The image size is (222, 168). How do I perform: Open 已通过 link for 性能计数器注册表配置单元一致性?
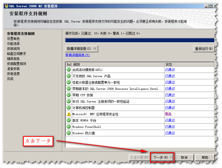click(170, 82)
